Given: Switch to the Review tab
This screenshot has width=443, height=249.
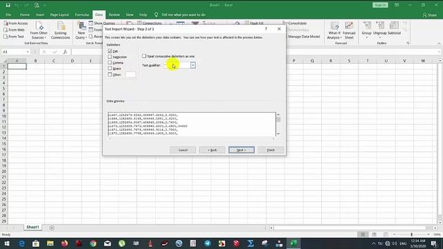Looking at the screenshot, I should coord(114,15).
